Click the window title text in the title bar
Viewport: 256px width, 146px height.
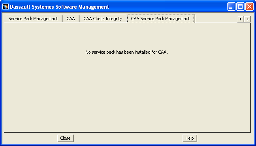[59, 7]
